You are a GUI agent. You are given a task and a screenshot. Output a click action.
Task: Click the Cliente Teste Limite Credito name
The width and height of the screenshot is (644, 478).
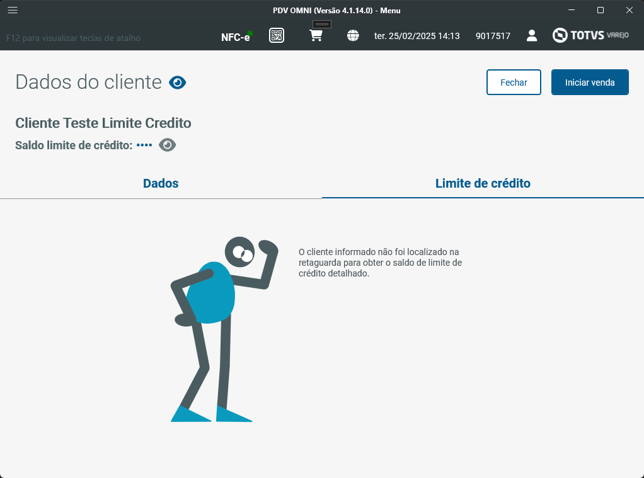click(x=103, y=123)
